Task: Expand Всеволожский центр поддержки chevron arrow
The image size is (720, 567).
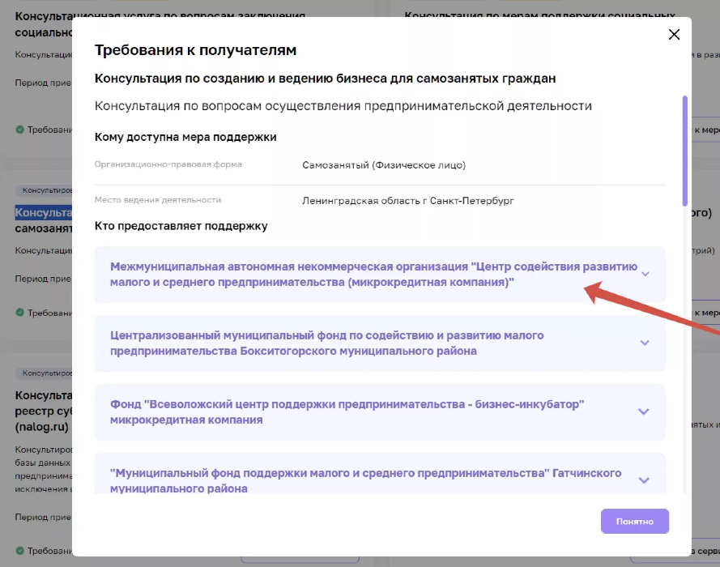Action: [x=644, y=411]
